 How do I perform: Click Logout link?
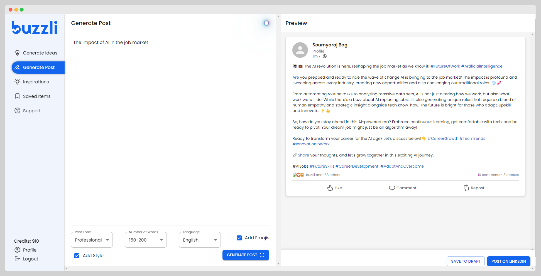pyautogui.click(x=31, y=259)
